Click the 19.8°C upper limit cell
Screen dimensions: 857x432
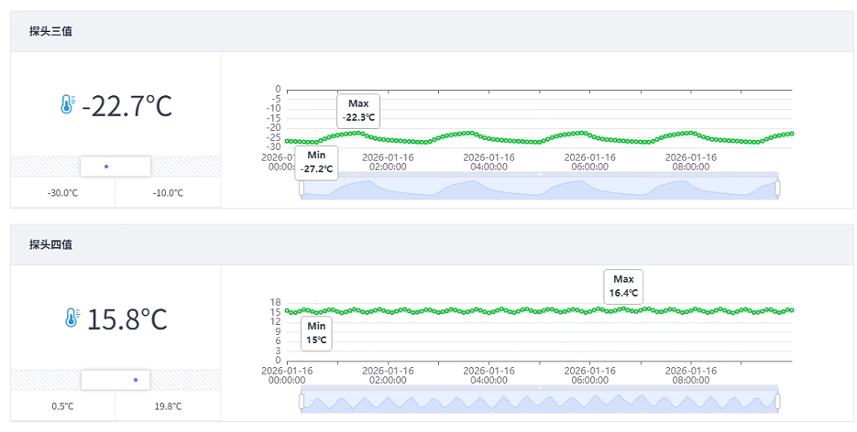click(x=168, y=406)
